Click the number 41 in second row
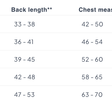Image resolution: width=112 pixels, height=112 pixels. click(x=30, y=42)
